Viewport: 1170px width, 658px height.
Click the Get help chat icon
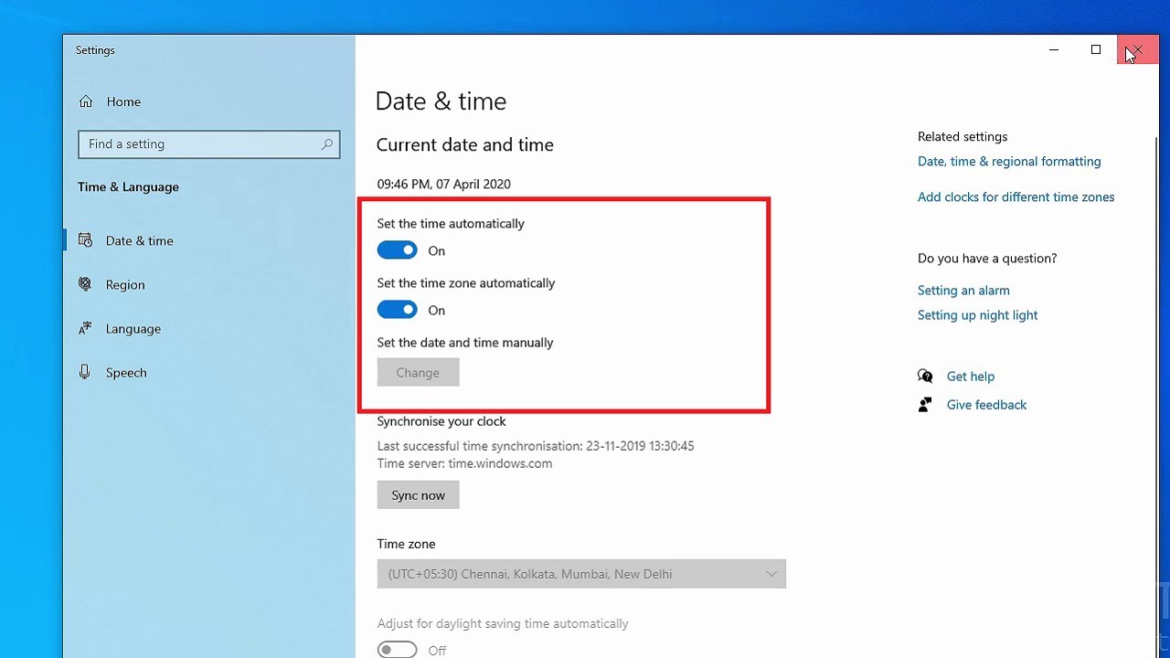925,377
